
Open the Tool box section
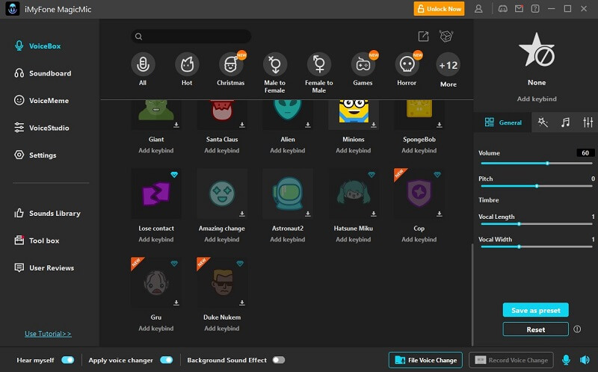[37, 241]
